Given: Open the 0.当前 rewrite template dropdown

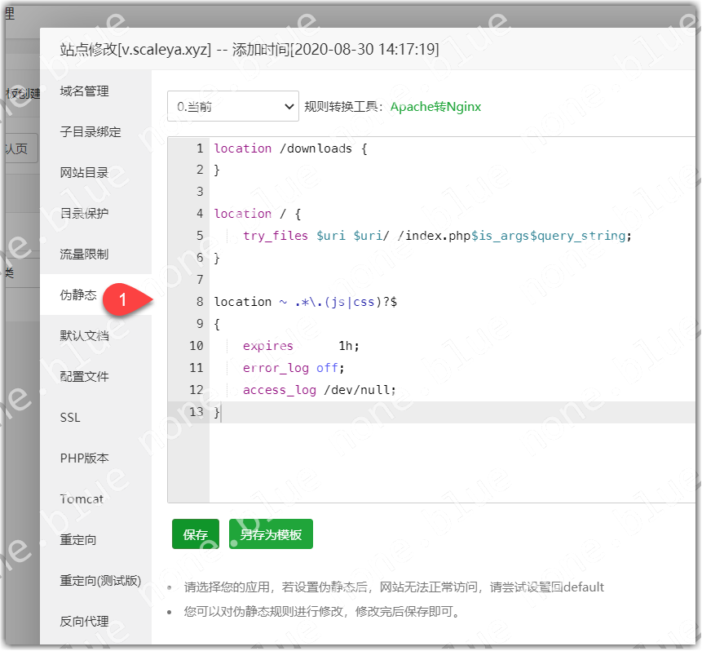Looking at the screenshot, I should point(233,106).
